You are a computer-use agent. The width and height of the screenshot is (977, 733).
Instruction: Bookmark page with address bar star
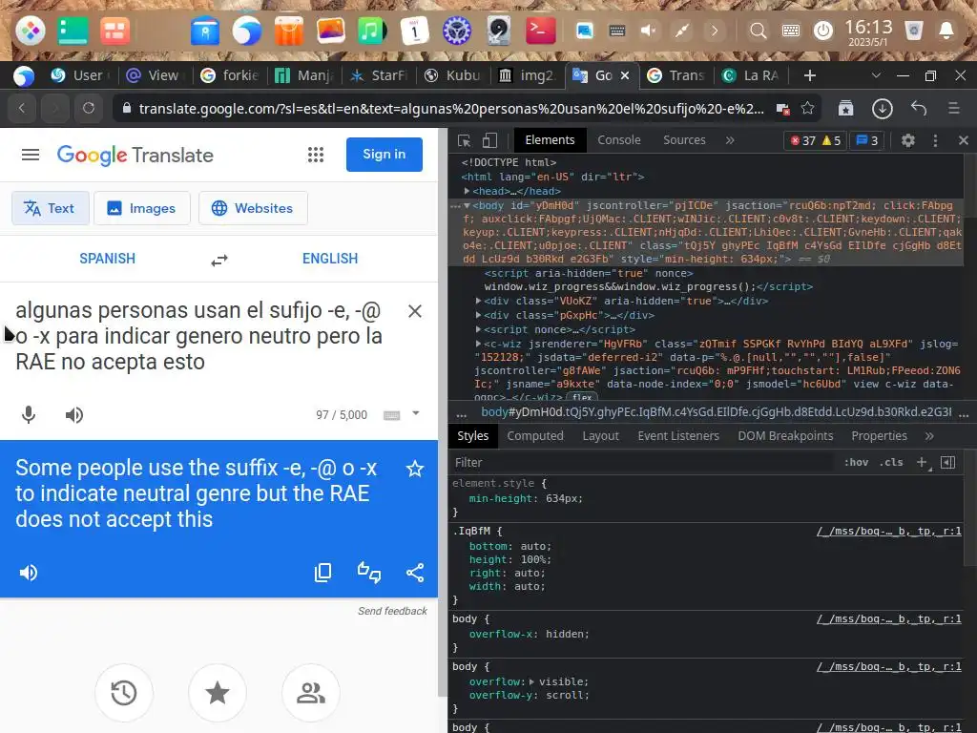point(807,109)
